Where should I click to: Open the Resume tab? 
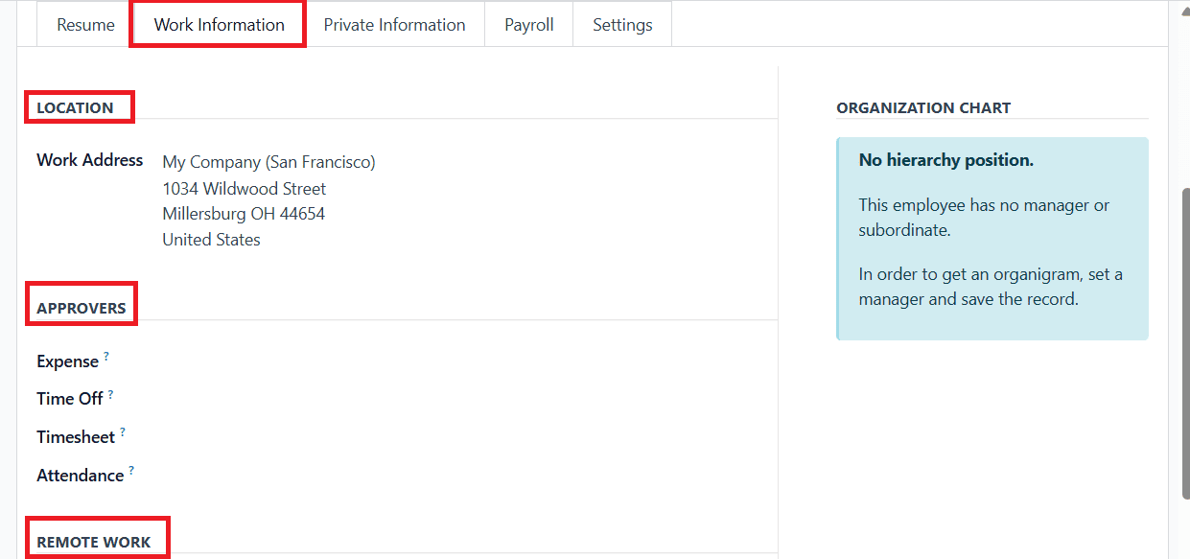(85, 25)
